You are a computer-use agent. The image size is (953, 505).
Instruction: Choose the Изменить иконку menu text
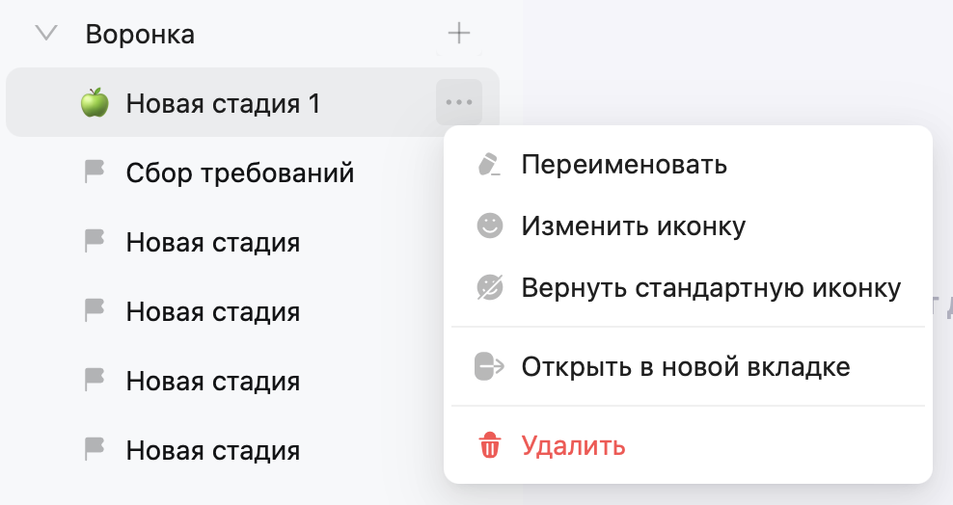[634, 226]
